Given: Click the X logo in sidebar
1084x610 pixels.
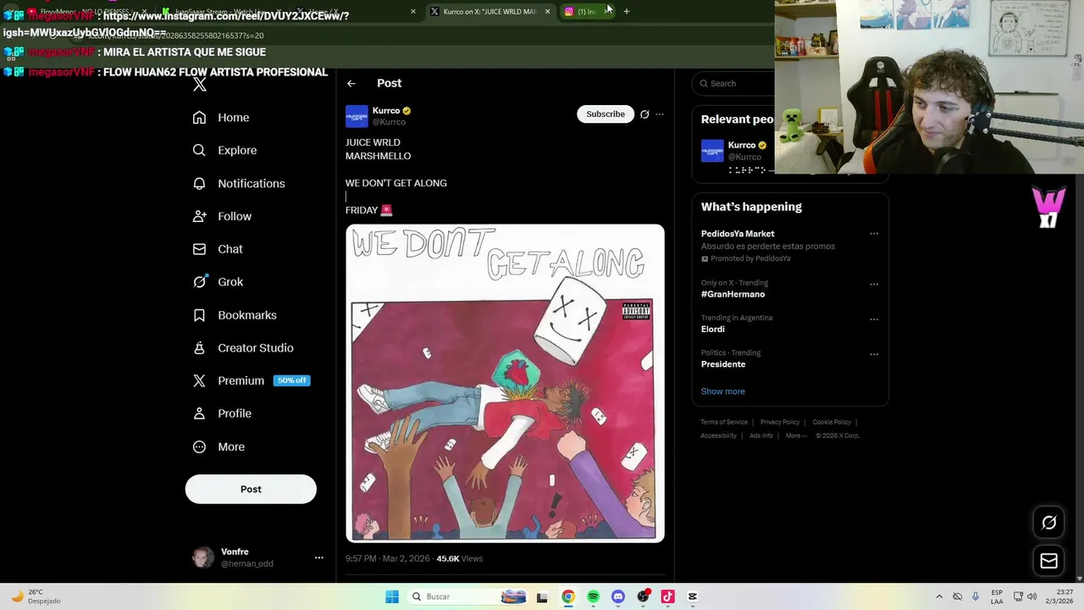Looking at the screenshot, I should tap(200, 84).
